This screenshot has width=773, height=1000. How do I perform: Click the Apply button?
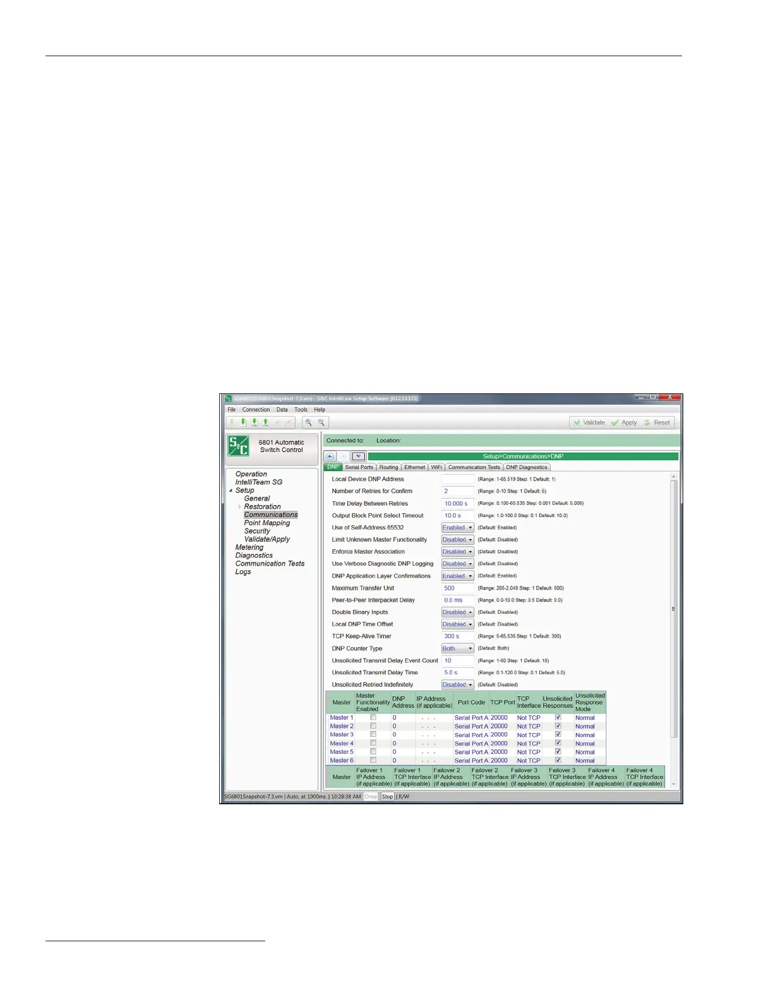point(624,422)
